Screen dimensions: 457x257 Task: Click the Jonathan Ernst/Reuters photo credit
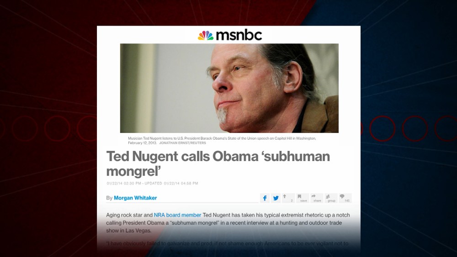(182, 143)
